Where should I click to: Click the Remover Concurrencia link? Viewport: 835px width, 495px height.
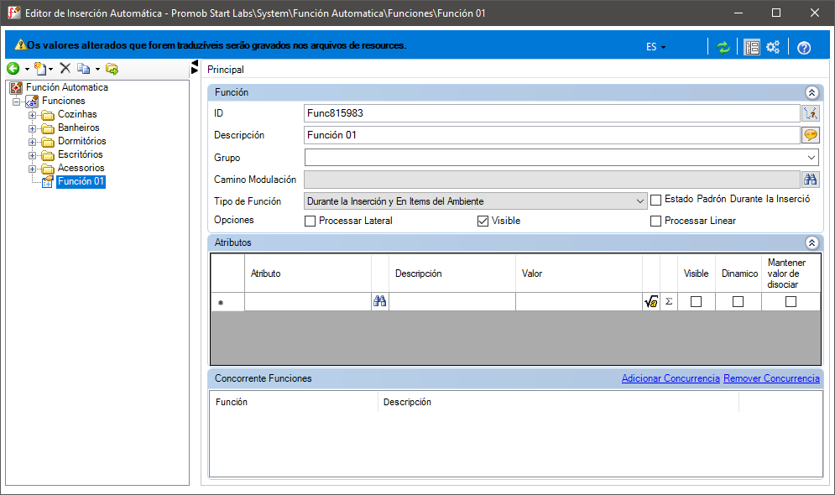771,378
